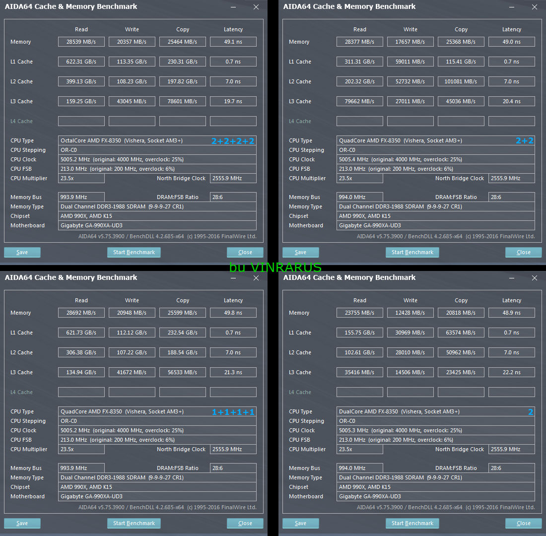Select L3 cache copy value 56533 MB/s
Screen dimensions: 546x536
click(183, 372)
